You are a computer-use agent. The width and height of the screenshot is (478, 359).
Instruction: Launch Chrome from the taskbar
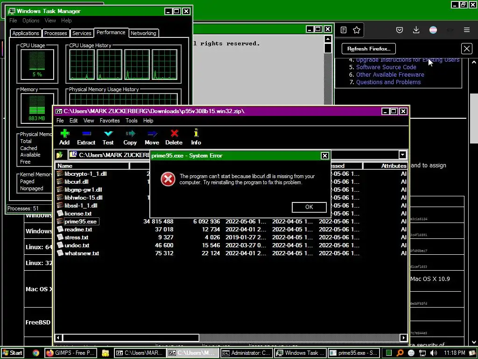(36, 353)
